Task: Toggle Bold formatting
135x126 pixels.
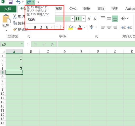Action: point(35,27)
